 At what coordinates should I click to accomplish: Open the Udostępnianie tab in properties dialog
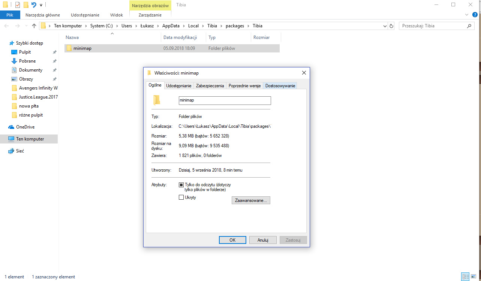click(x=179, y=86)
